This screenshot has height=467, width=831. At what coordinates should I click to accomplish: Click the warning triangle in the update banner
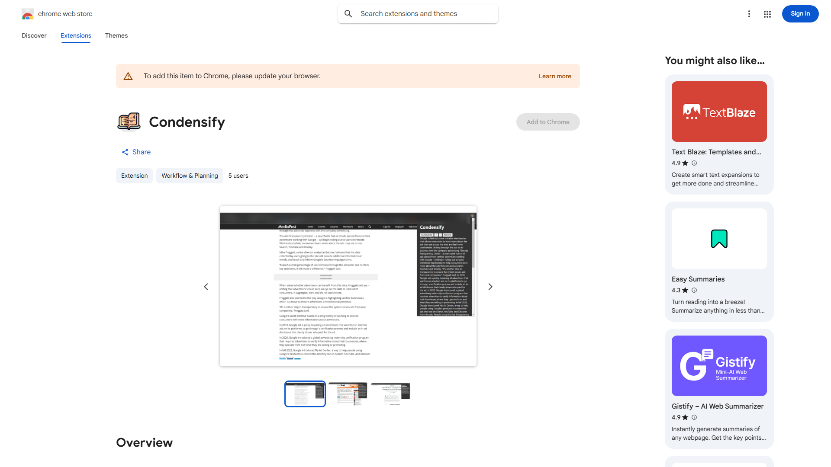[128, 76]
